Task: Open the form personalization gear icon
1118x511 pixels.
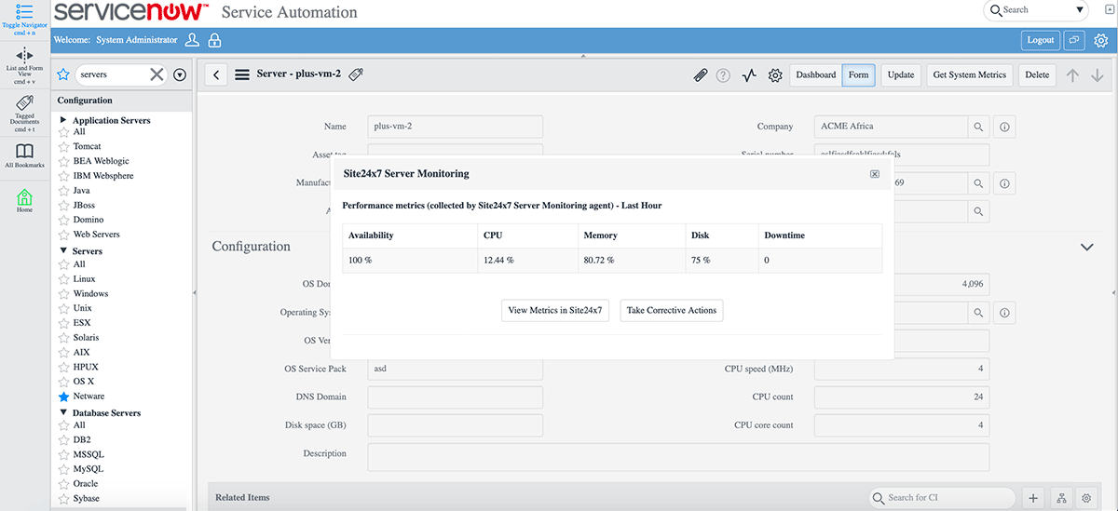Action: pyautogui.click(x=775, y=75)
